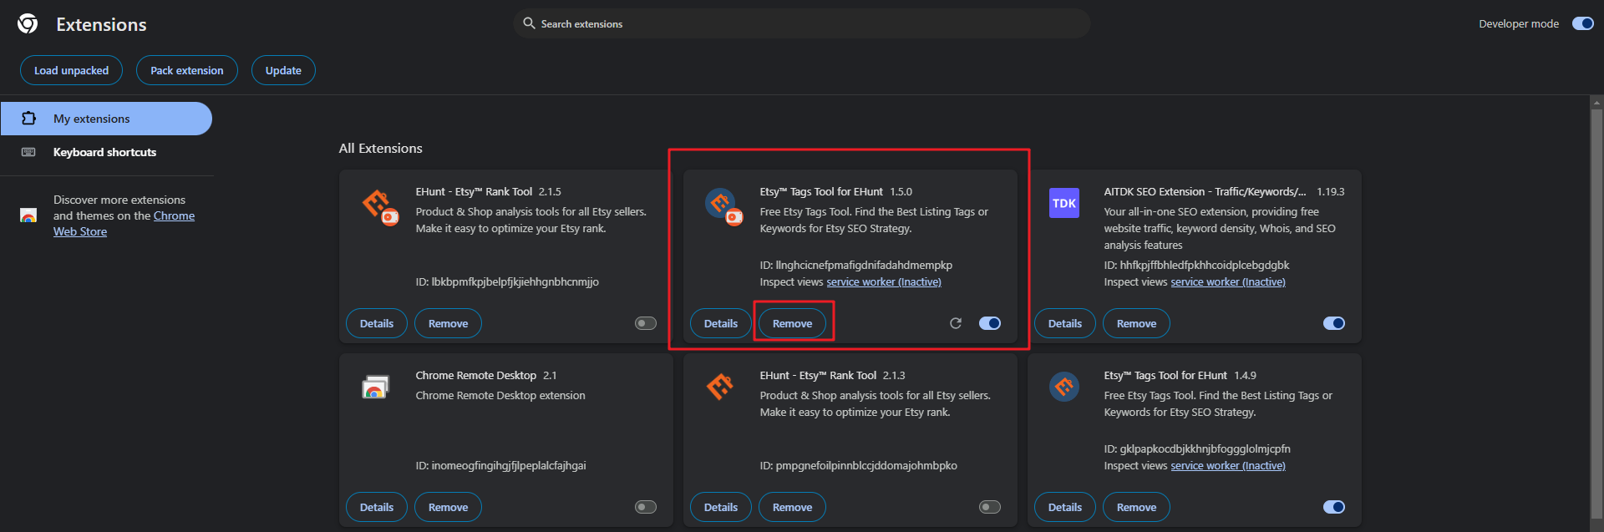Disable the AITDK SEO Extension toggle

coord(1333,323)
